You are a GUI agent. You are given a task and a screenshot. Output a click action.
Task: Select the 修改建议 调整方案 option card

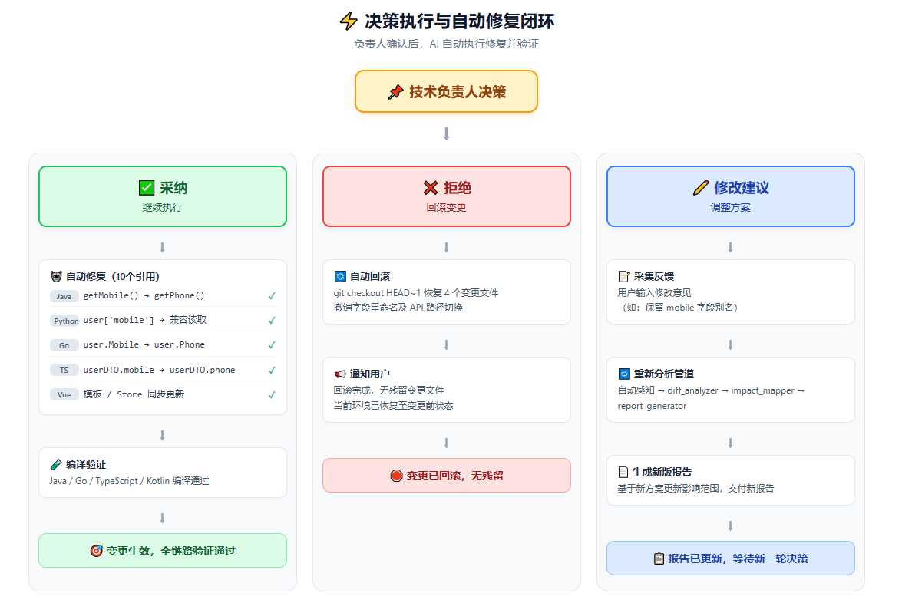pyautogui.click(x=731, y=196)
